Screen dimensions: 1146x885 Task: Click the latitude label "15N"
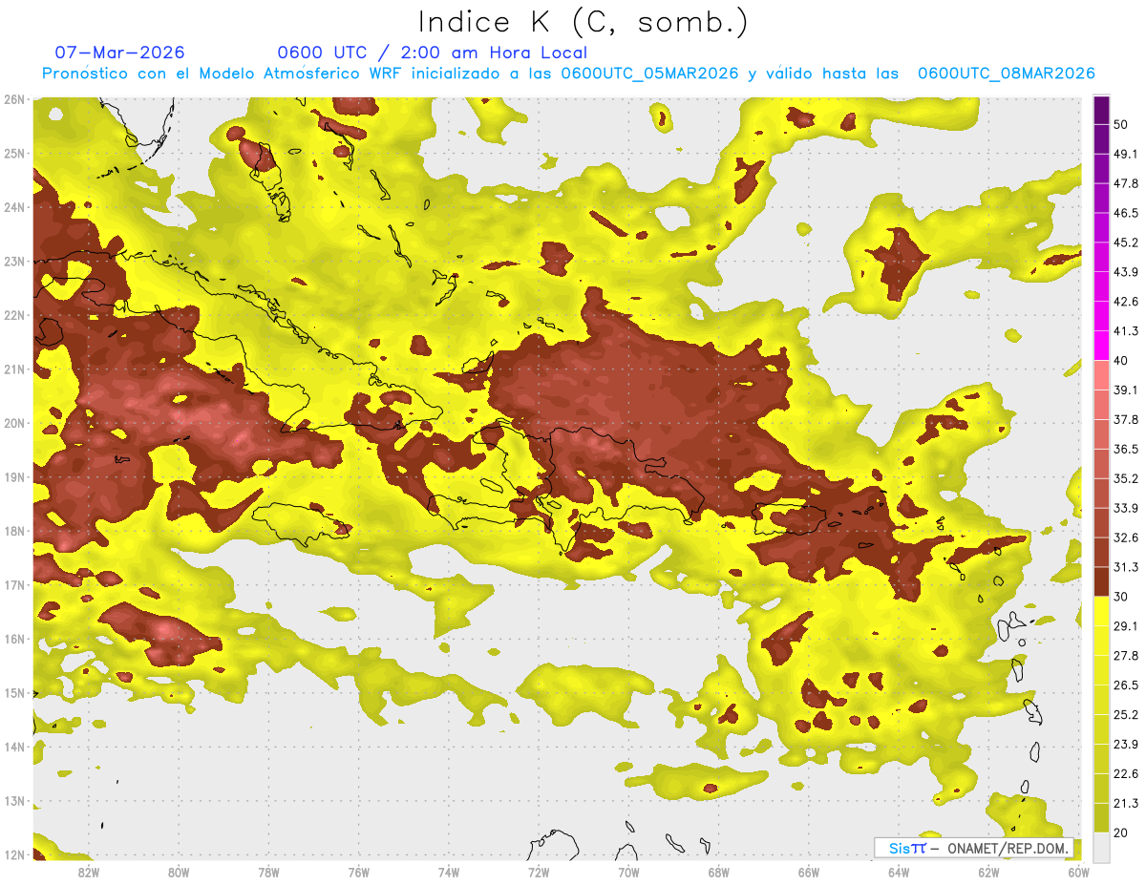pyautogui.click(x=14, y=693)
